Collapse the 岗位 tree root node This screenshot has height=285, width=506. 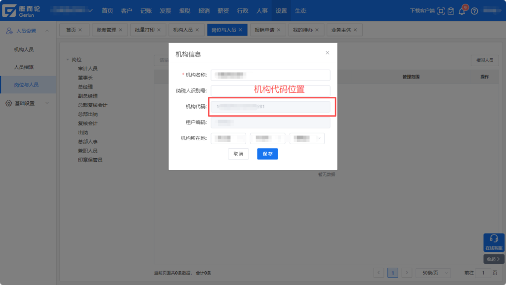click(x=68, y=60)
